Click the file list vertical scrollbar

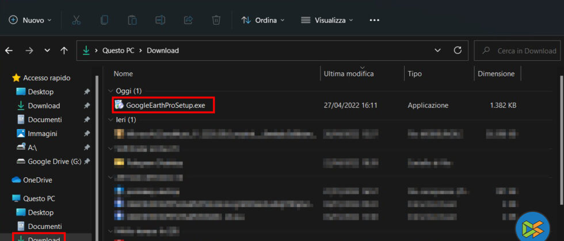(x=561, y=140)
